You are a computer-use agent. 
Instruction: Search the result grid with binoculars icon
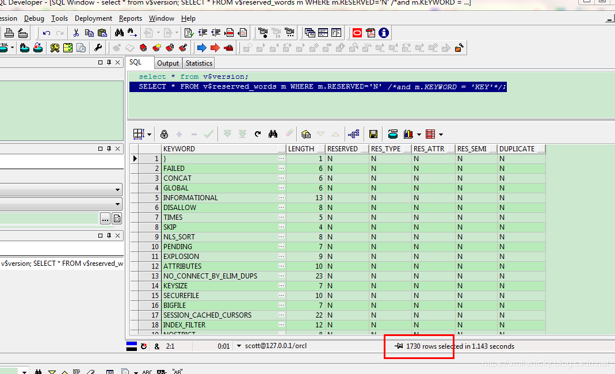coord(273,134)
